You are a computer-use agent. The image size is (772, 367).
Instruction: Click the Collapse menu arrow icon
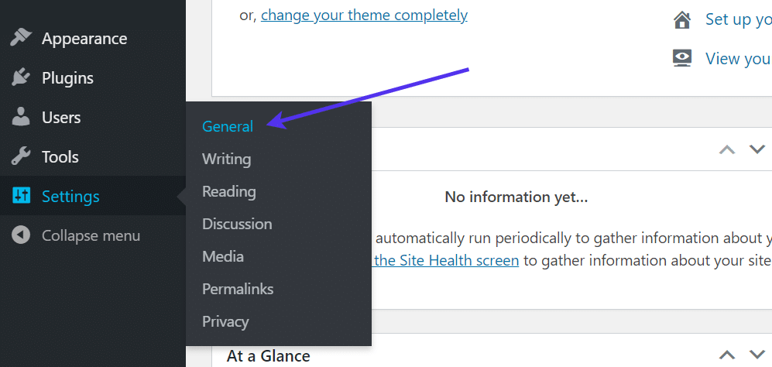21,236
